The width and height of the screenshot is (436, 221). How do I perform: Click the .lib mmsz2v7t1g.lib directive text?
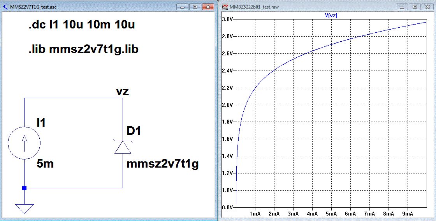click(83, 50)
